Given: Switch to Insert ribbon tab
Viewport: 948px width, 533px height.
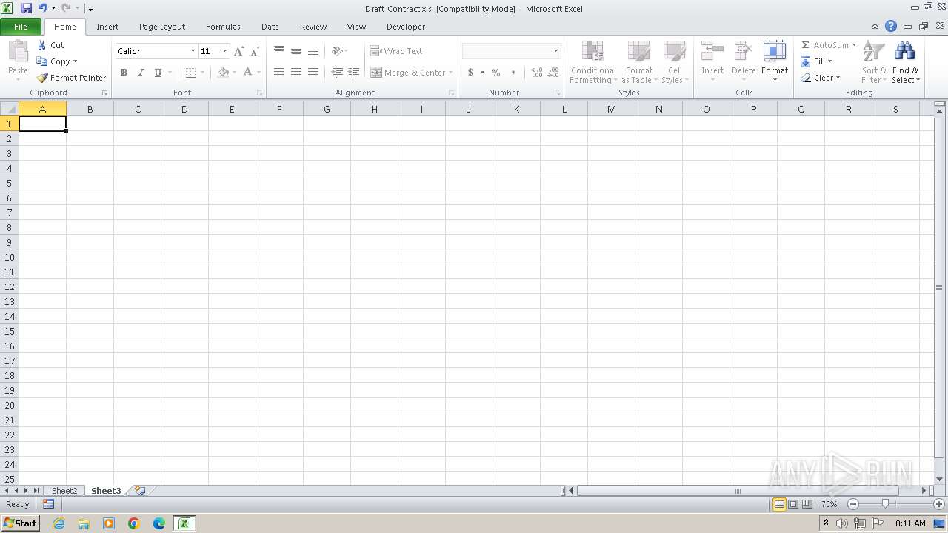Looking at the screenshot, I should [x=107, y=27].
